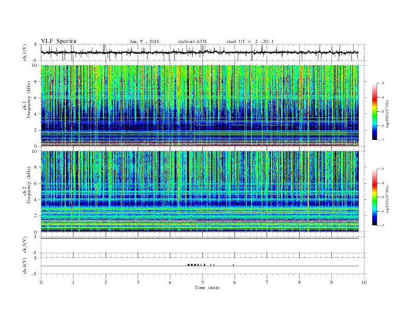This screenshot has height=317, width=410.
Task: Click the "-5" tick on ch.1 color bar
Action: point(382,111)
